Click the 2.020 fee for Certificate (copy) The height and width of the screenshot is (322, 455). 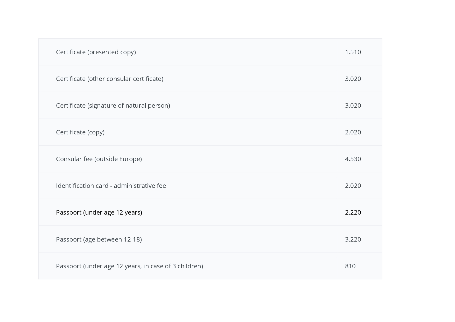[353, 132]
